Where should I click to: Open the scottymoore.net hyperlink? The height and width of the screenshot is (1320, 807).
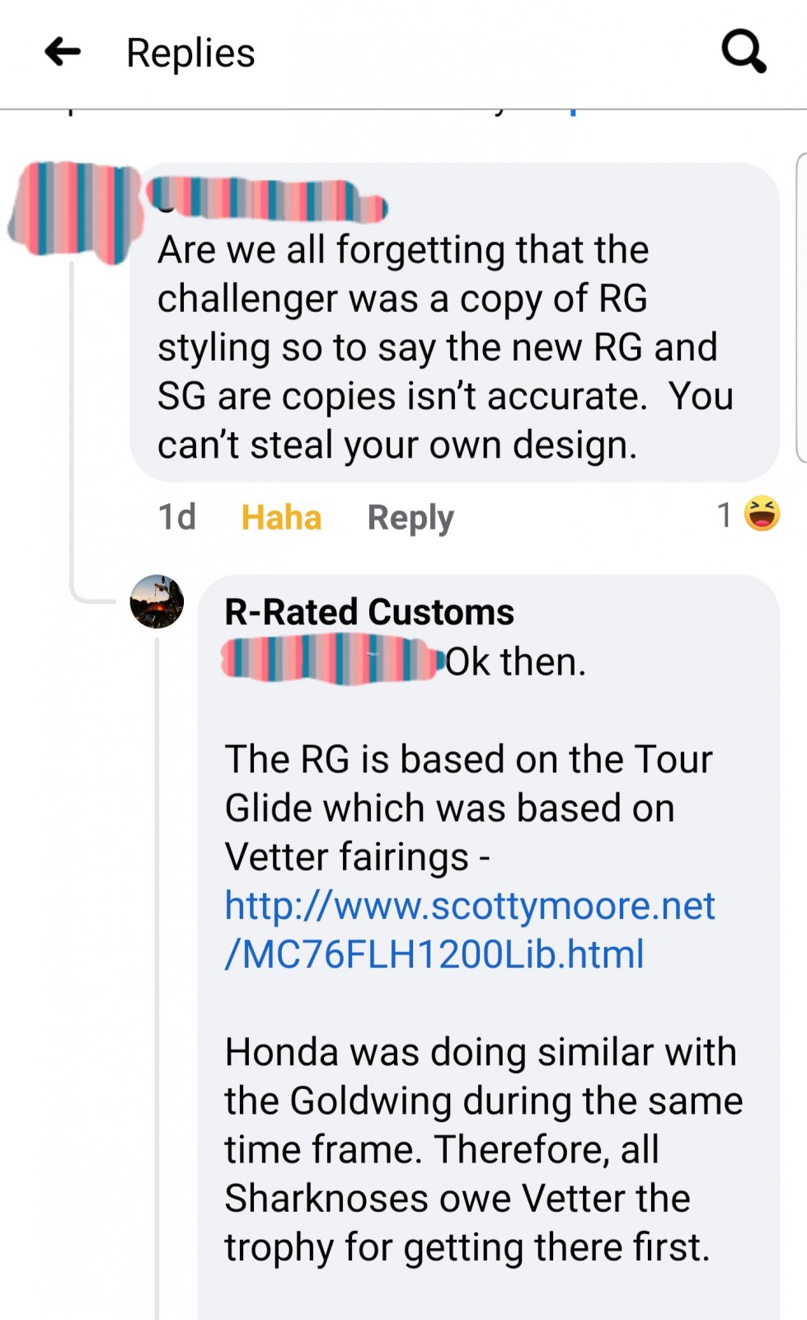[x=469, y=930]
